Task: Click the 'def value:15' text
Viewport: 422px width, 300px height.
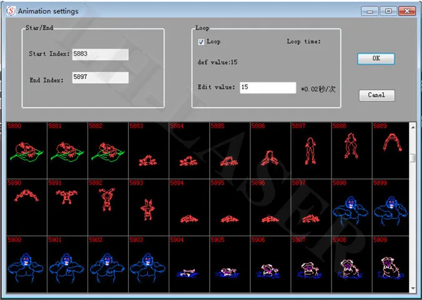Action: click(x=217, y=62)
